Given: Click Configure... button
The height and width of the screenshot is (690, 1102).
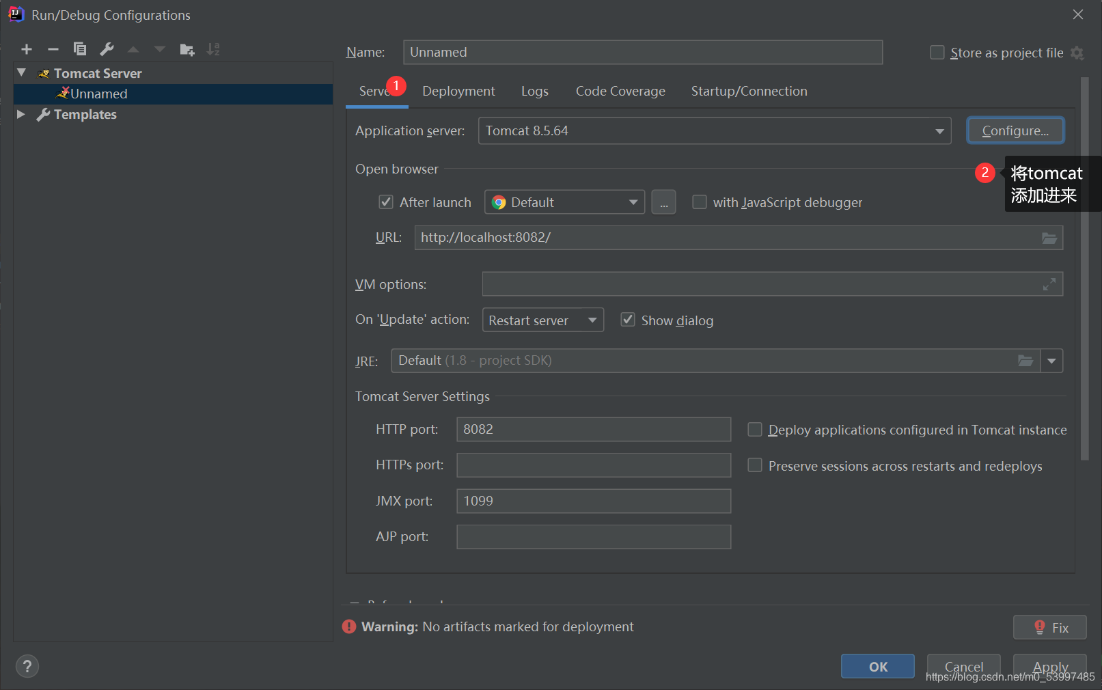Looking at the screenshot, I should point(1015,130).
